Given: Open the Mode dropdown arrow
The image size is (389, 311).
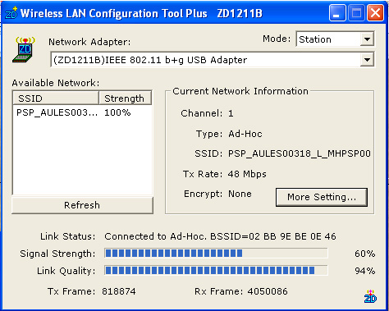Looking at the screenshot, I should (367, 39).
